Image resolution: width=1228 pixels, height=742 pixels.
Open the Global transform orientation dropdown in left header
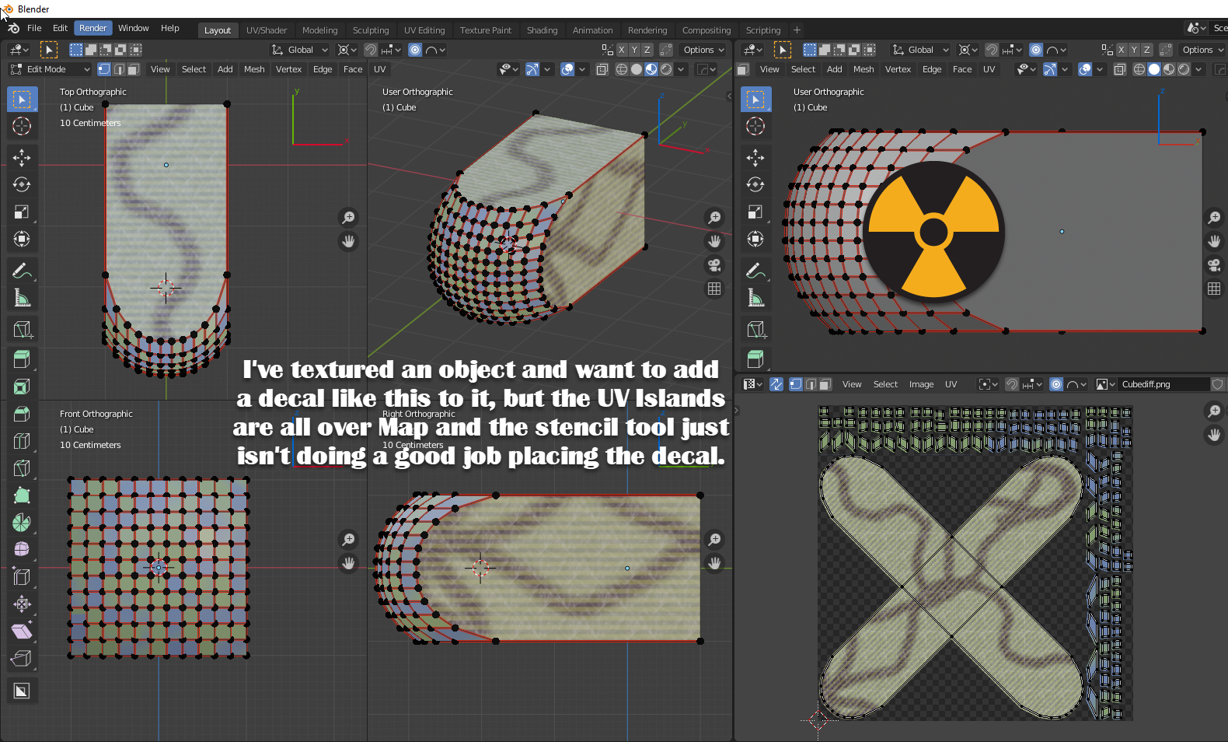(x=300, y=50)
